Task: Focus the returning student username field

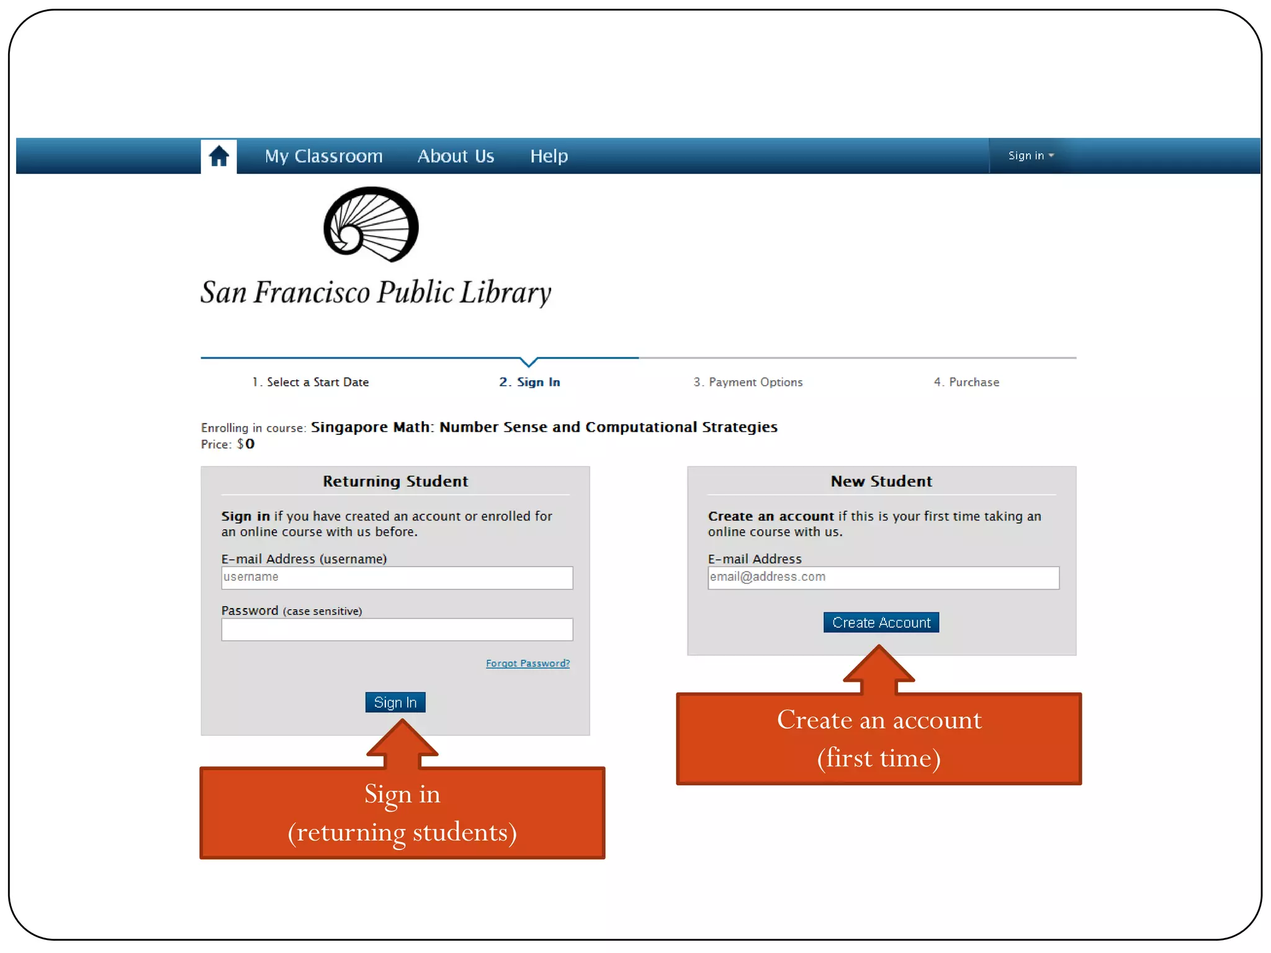Action: (397, 578)
